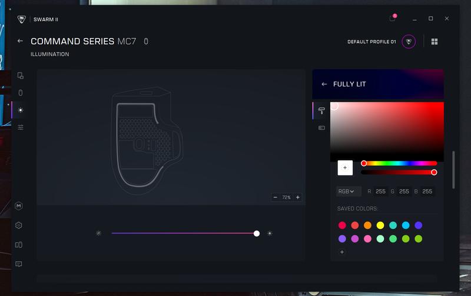
Task: Click the right panel vertical scrollbar
Action: [453, 170]
